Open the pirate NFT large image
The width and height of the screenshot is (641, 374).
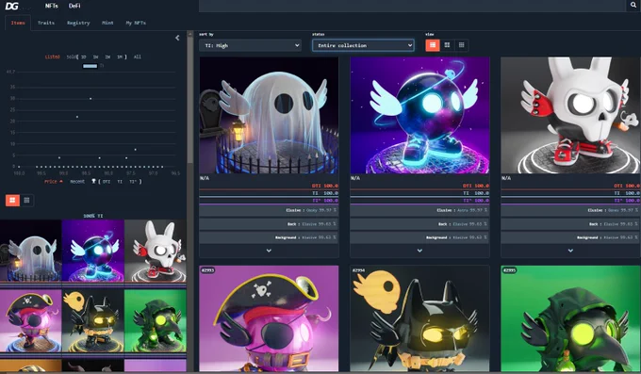[269, 318]
